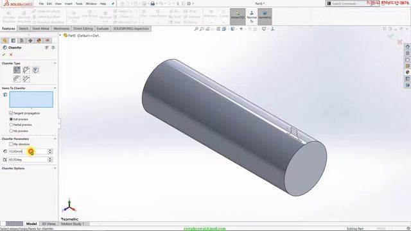Image resolution: width=411 pixels, height=231 pixels.
Task: Switch to the Sketch ribbon tab
Action: point(24,28)
